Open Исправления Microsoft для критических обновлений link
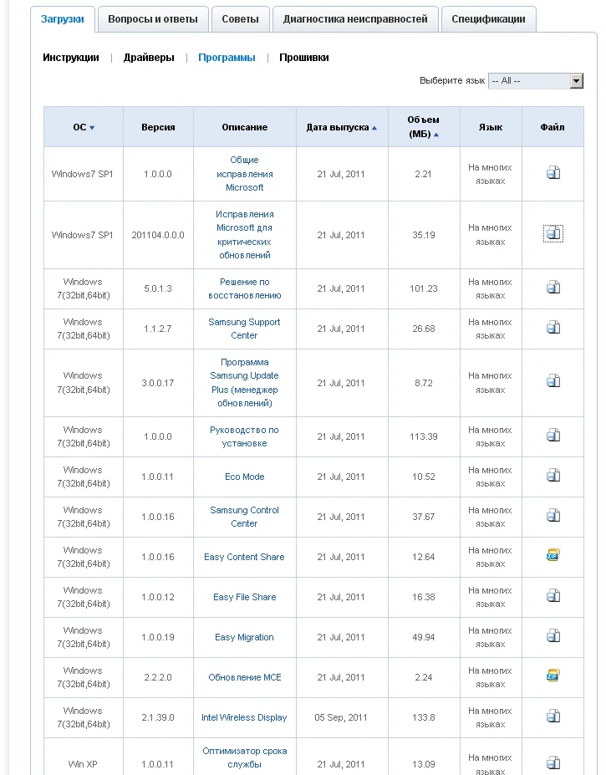This screenshot has height=775, width=606. (245, 235)
